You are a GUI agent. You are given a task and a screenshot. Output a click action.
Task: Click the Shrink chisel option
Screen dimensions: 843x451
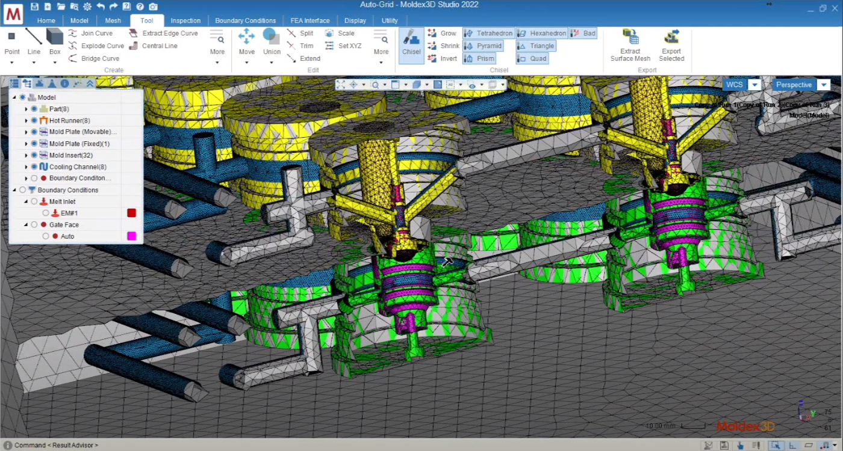tap(443, 46)
